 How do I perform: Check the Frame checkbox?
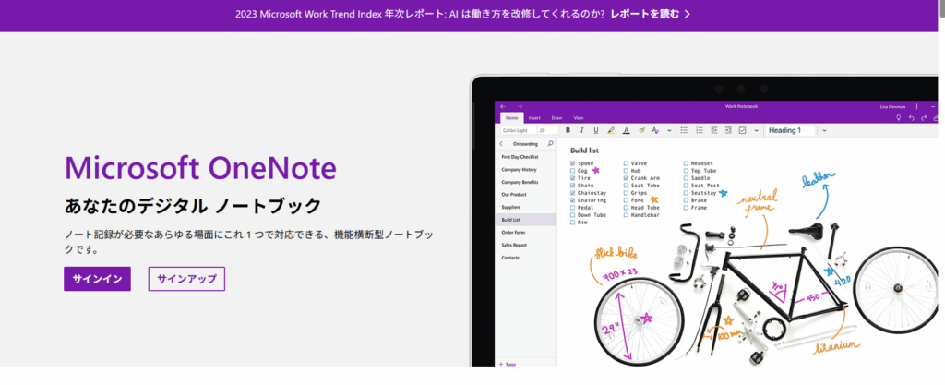click(686, 207)
